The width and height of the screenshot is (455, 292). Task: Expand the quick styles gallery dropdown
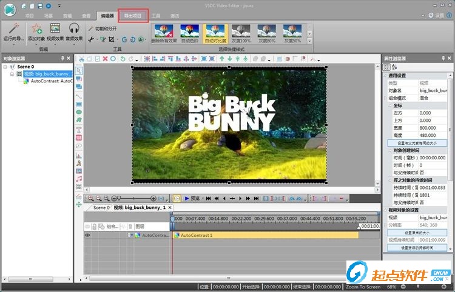[309, 41]
